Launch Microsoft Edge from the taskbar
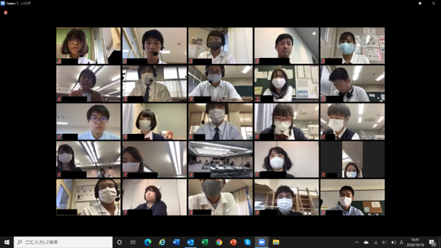Screen dimensions: 441x248 (147, 242)
